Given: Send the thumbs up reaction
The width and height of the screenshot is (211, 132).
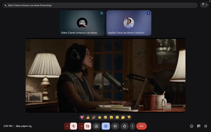Looking at the screenshot, I should point(88,117).
